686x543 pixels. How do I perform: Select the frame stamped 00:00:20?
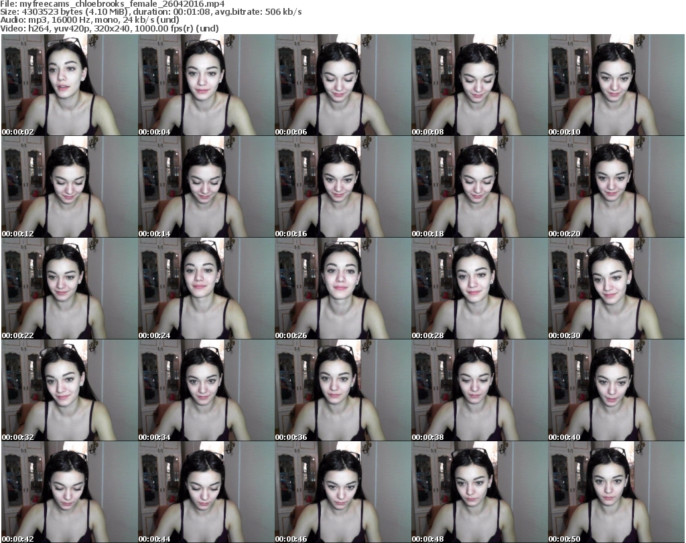point(616,187)
